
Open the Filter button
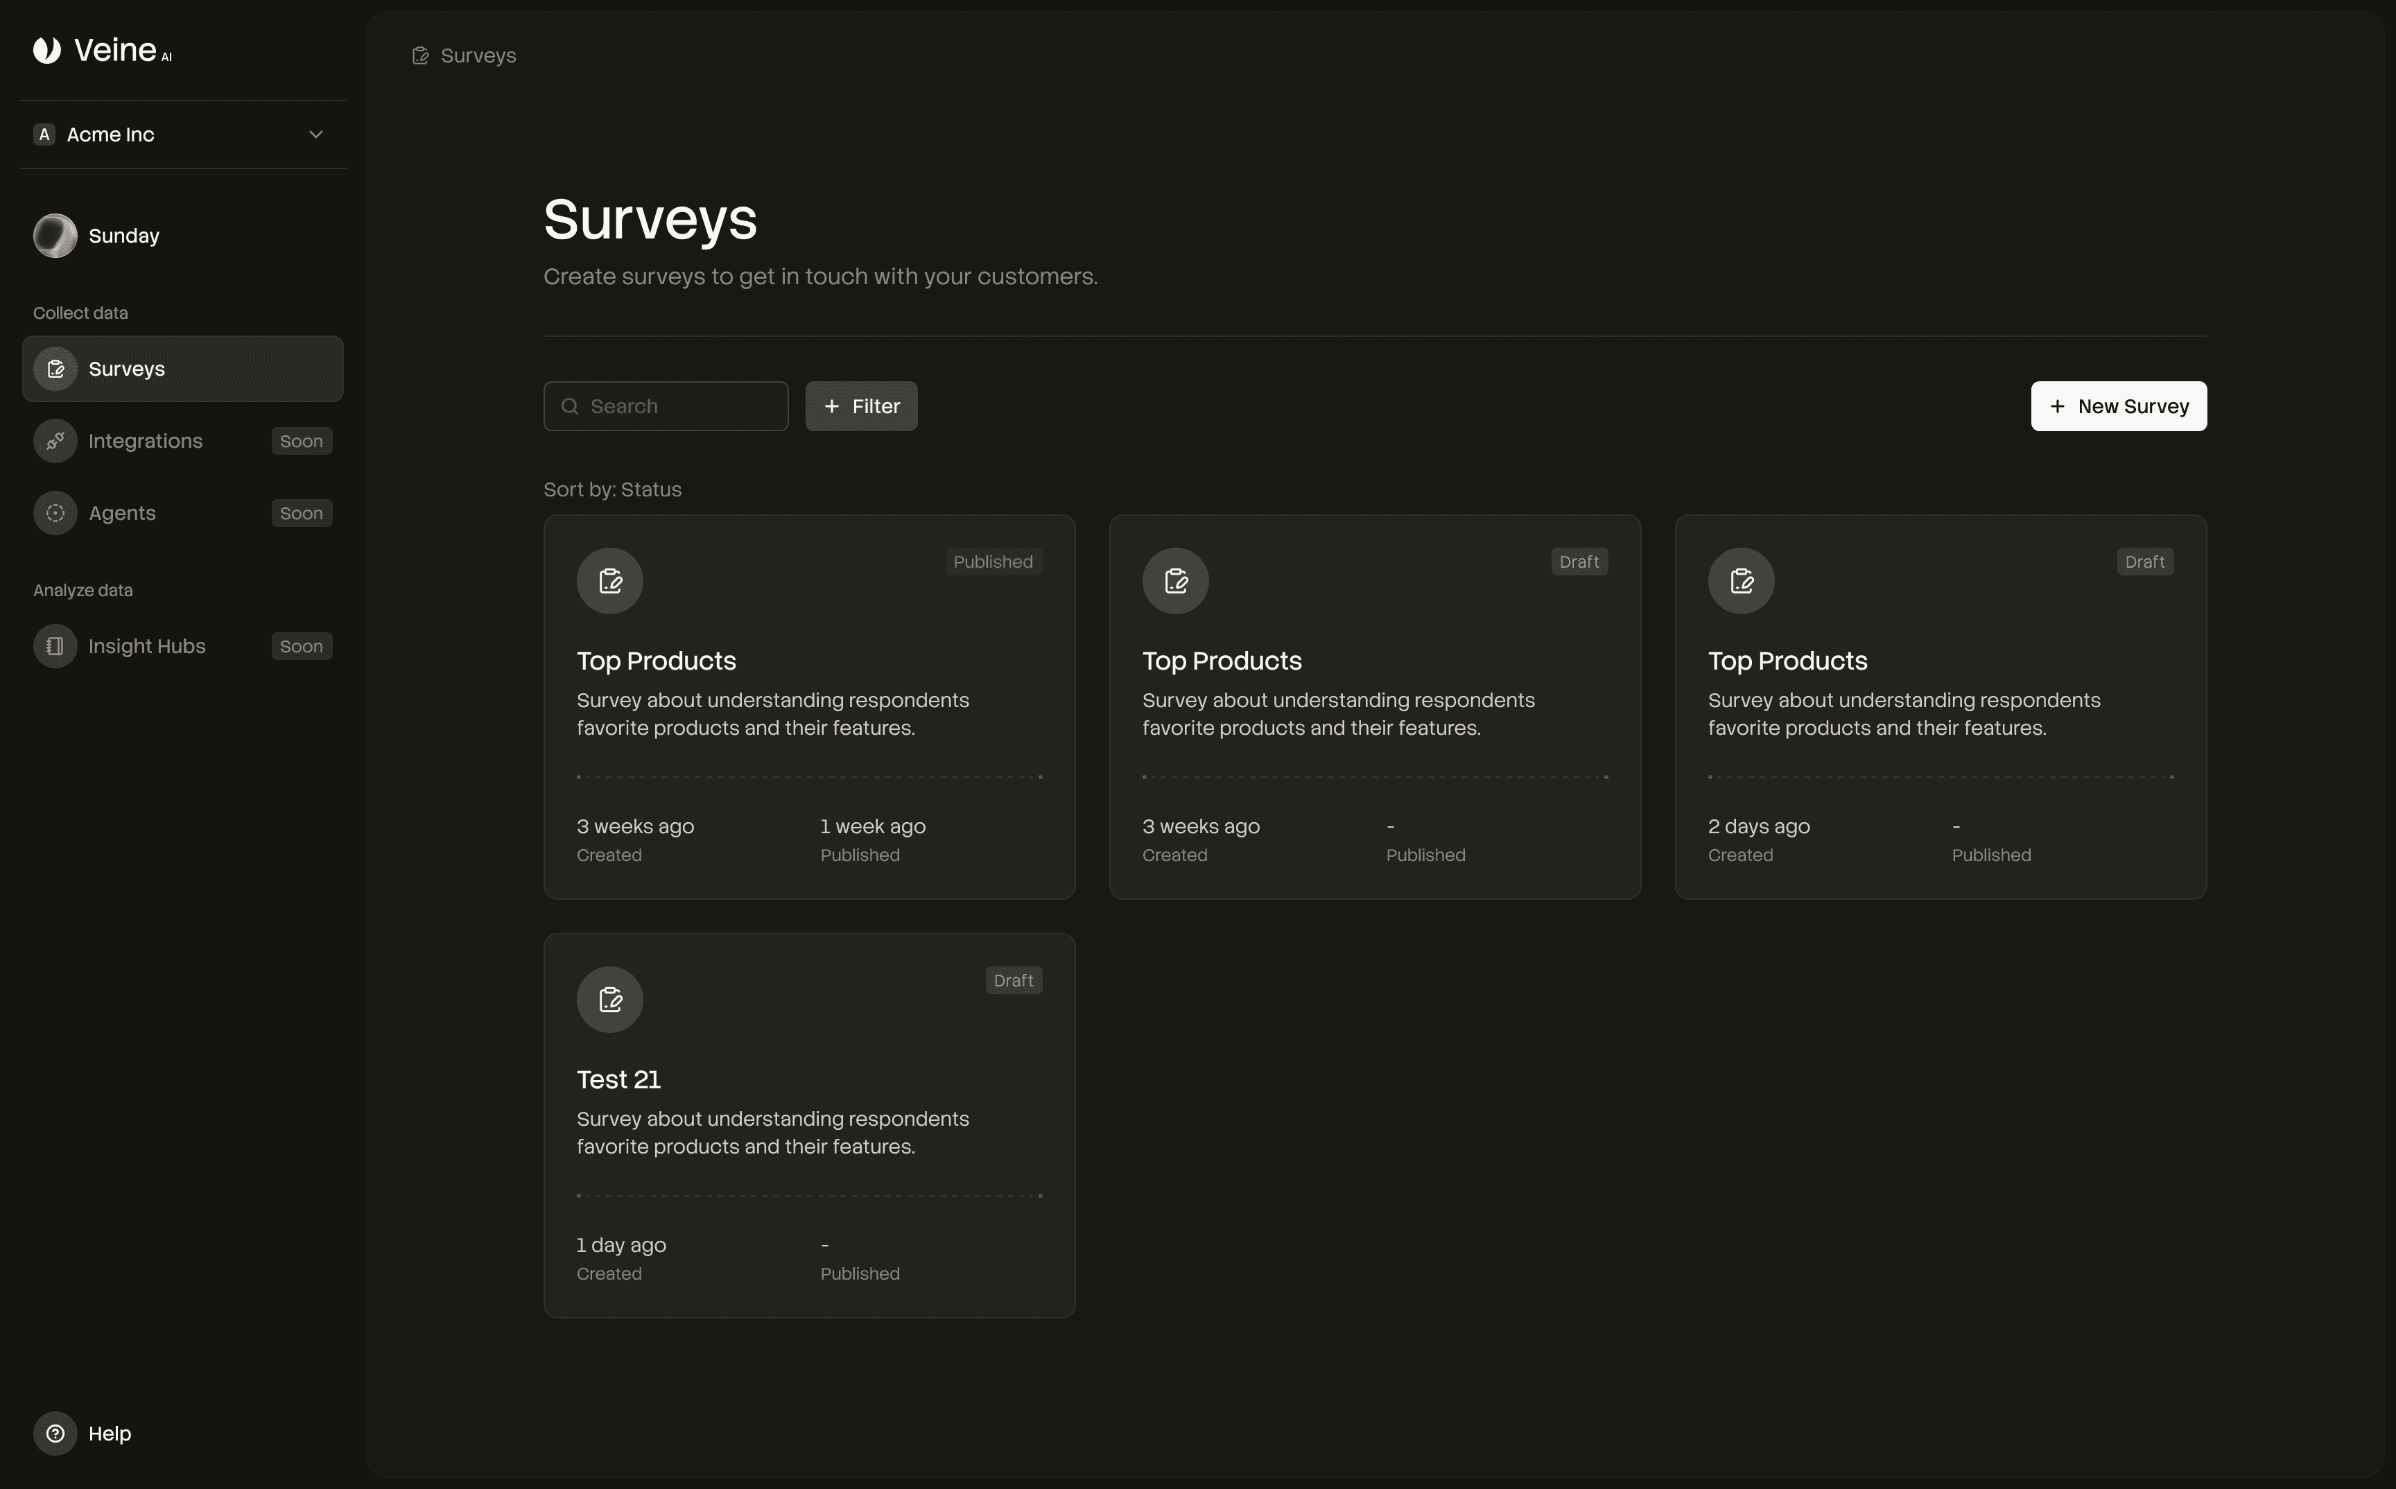click(860, 407)
